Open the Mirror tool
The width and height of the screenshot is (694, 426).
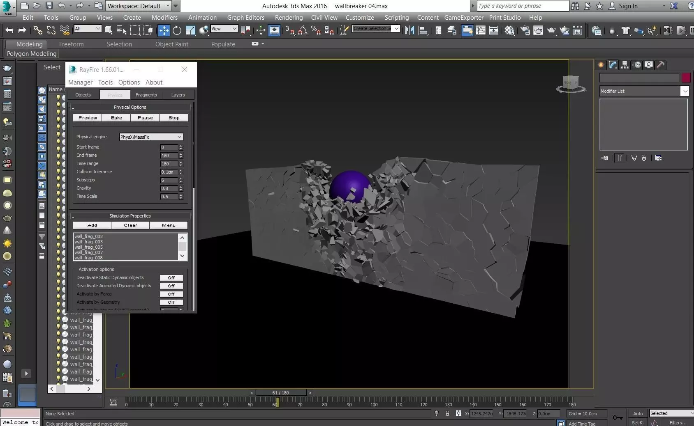[409, 30]
